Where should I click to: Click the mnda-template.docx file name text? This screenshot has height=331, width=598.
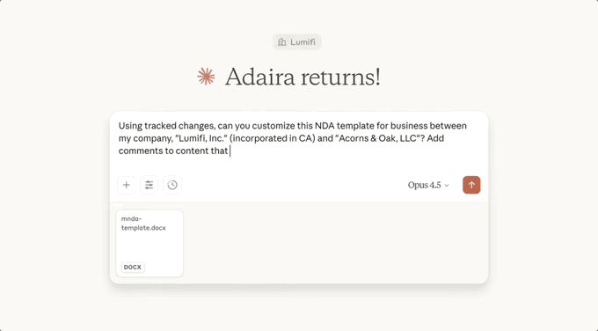tap(143, 224)
